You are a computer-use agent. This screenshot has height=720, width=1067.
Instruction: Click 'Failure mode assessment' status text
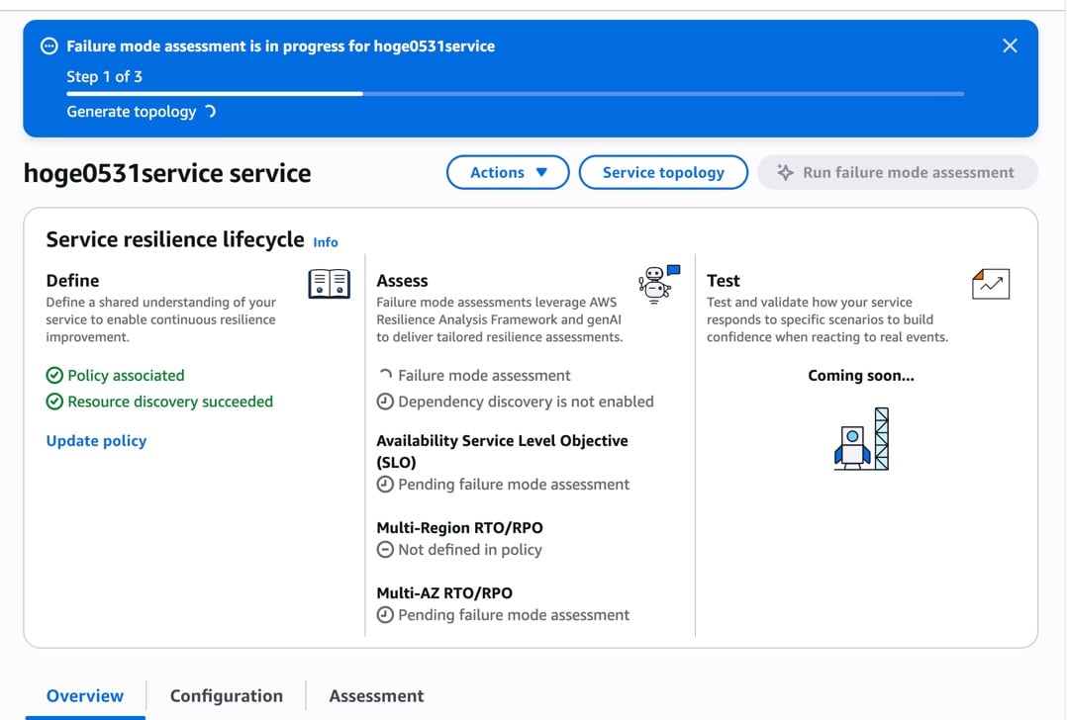click(485, 375)
